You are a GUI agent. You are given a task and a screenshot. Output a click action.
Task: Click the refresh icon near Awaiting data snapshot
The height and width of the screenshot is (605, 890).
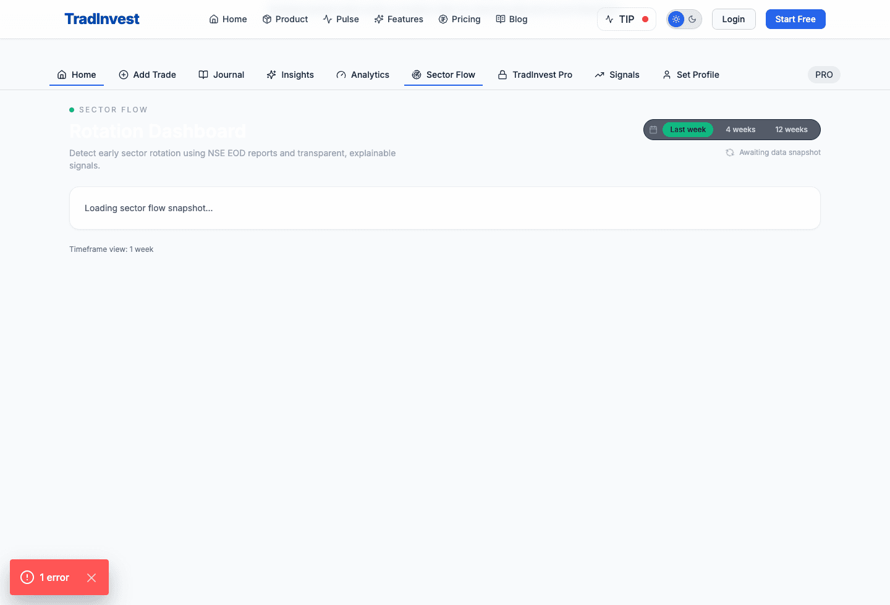click(729, 152)
